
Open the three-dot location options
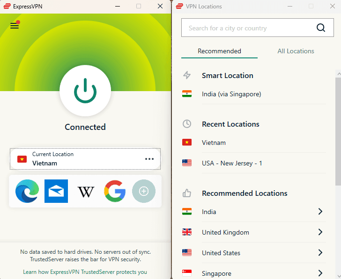149,159
